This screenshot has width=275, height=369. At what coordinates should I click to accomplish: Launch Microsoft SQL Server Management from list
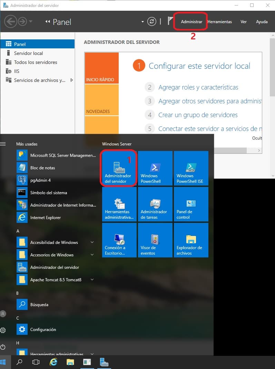(56, 155)
